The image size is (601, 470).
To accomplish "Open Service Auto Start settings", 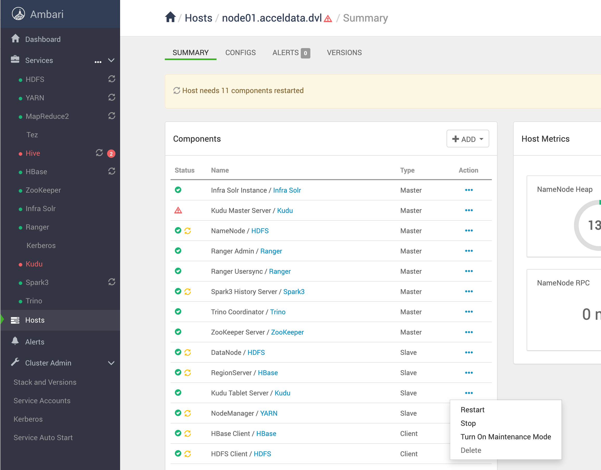I will (43, 438).
